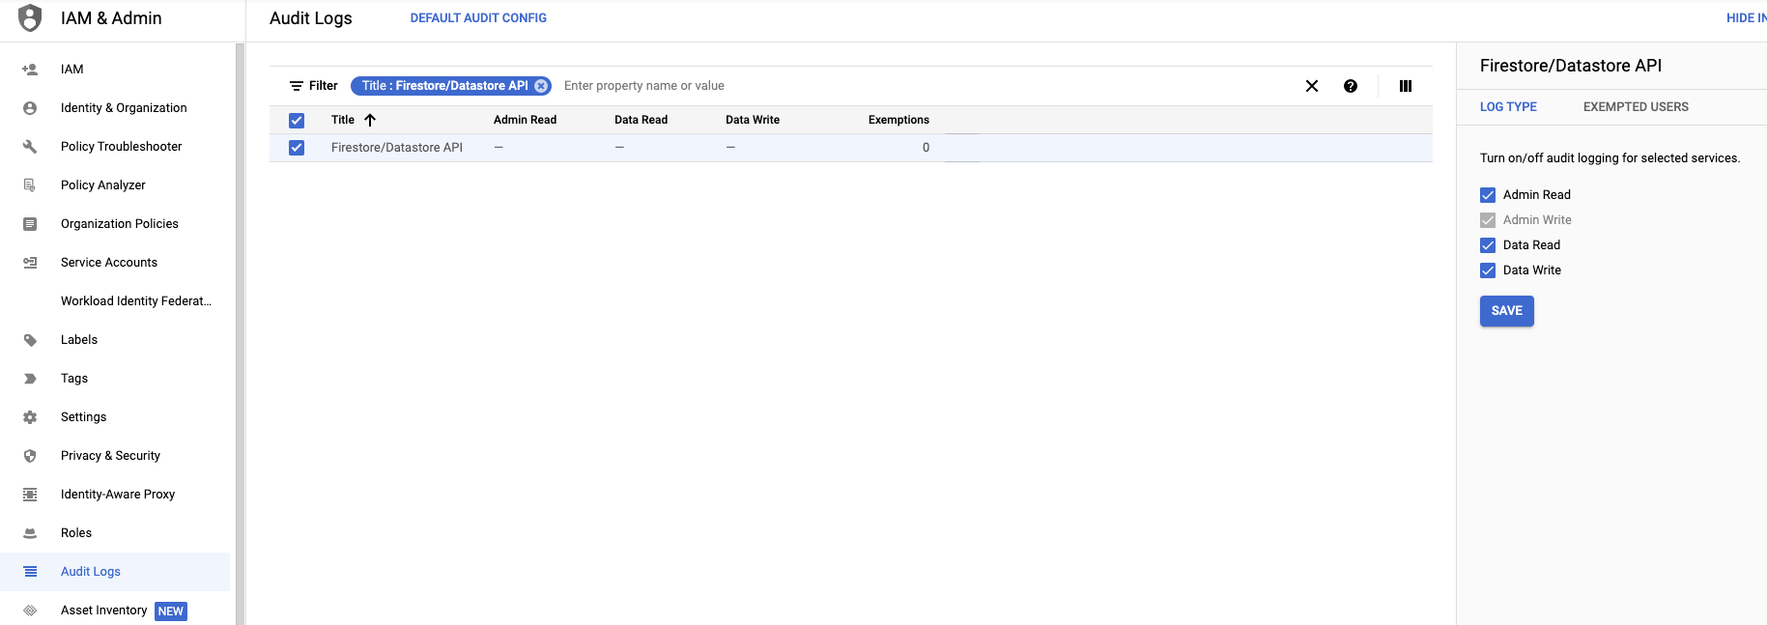Click the Privacy & Security shield icon
Image resolution: width=1767 pixels, height=625 pixels.
pyautogui.click(x=30, y=456)
